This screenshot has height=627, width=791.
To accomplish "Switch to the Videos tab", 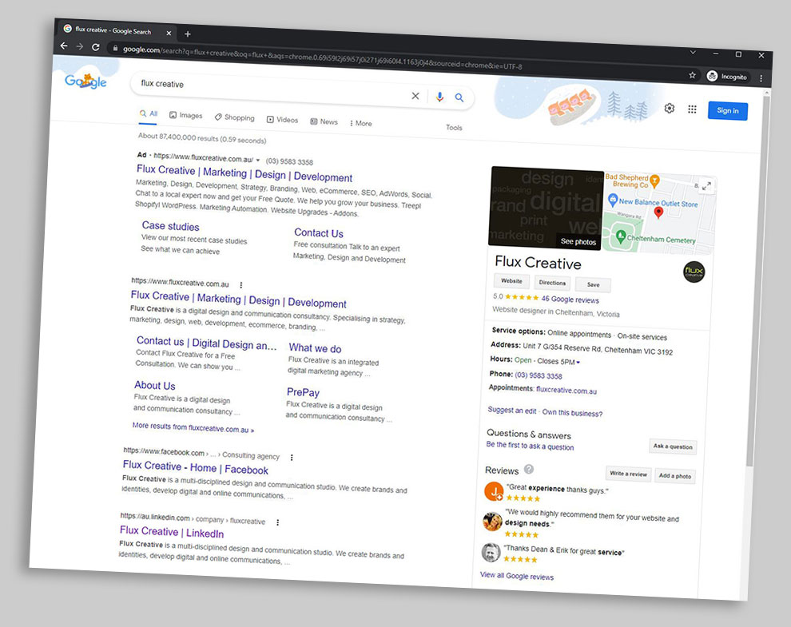I will pyautogui.click(x=283, y=120).
